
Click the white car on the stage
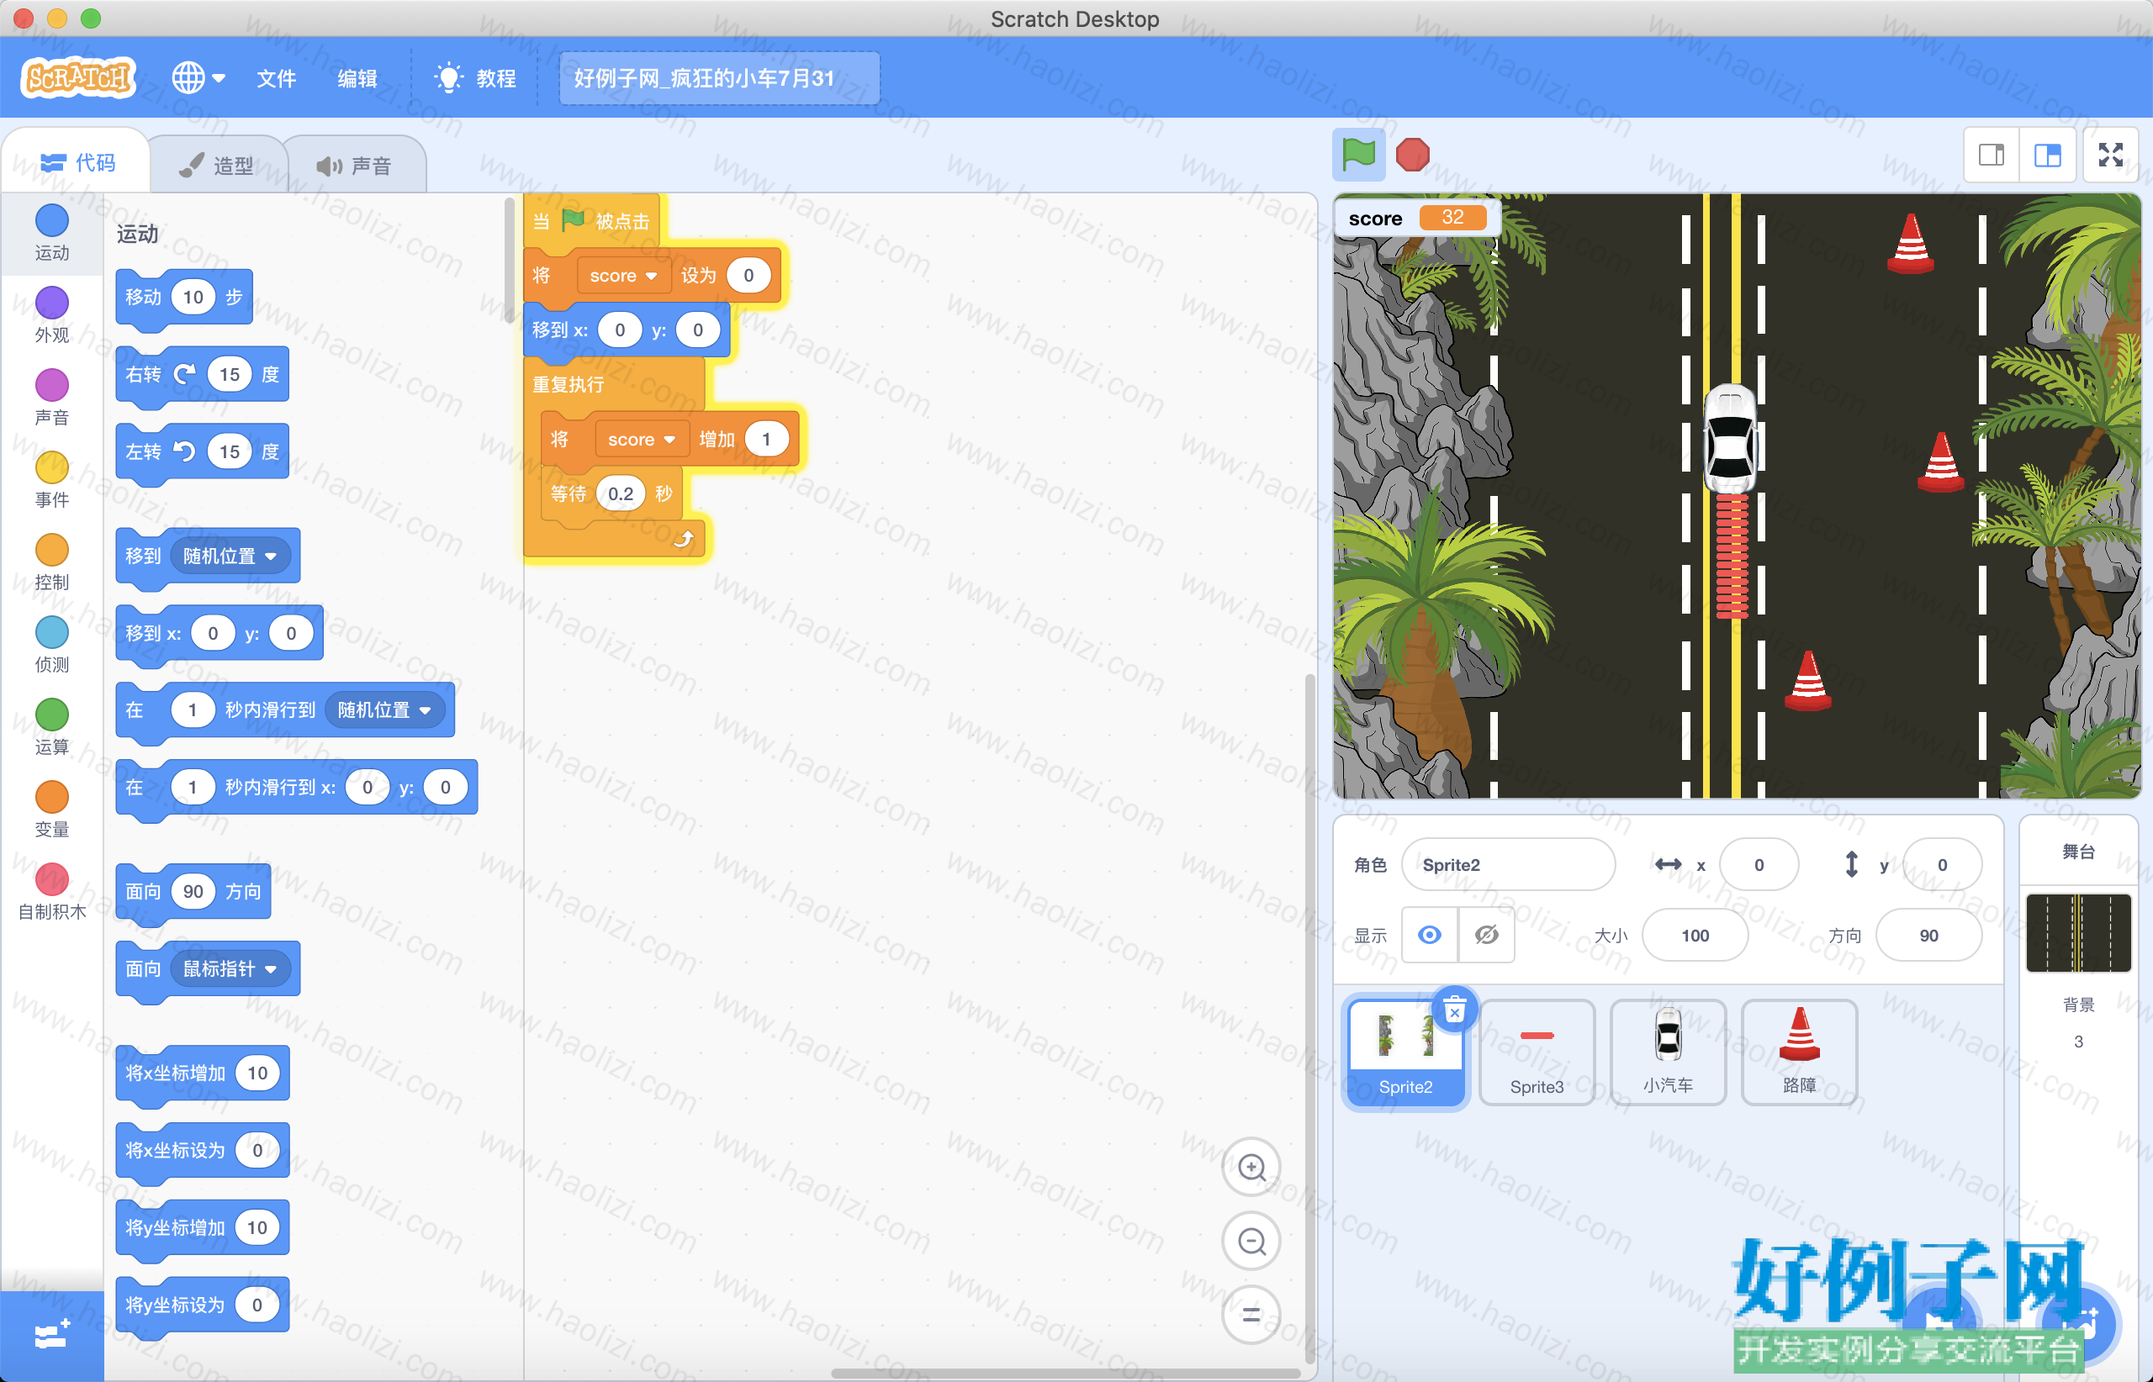click(1730, 438)
